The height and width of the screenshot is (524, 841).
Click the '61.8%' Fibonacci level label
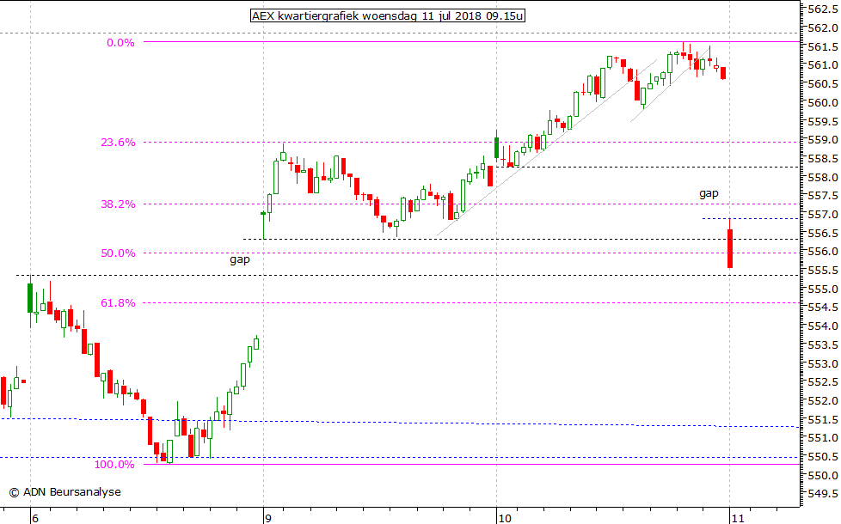click(118, 303)
